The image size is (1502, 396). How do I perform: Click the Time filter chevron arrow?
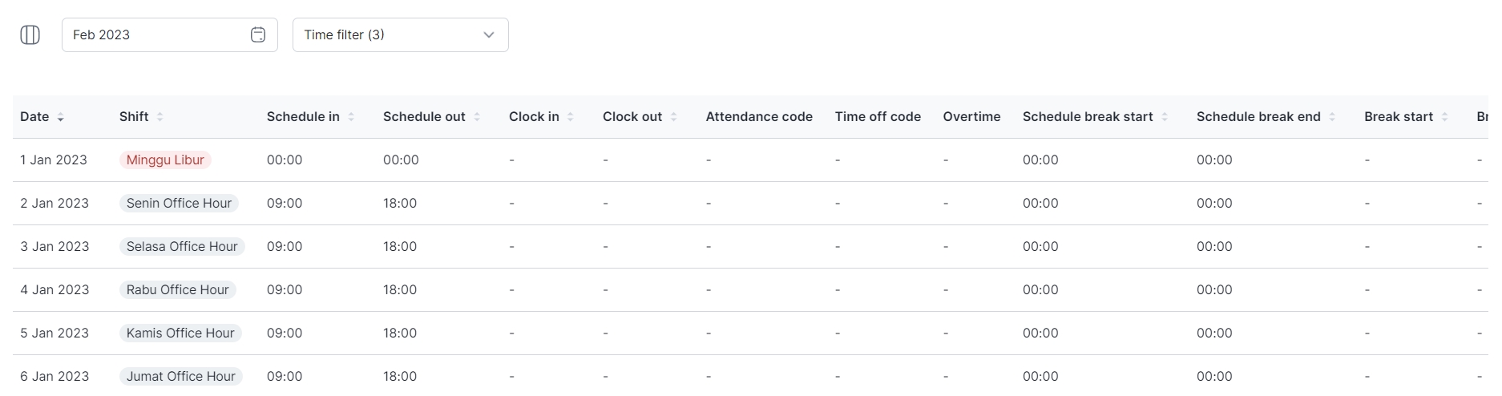(489, 35)
